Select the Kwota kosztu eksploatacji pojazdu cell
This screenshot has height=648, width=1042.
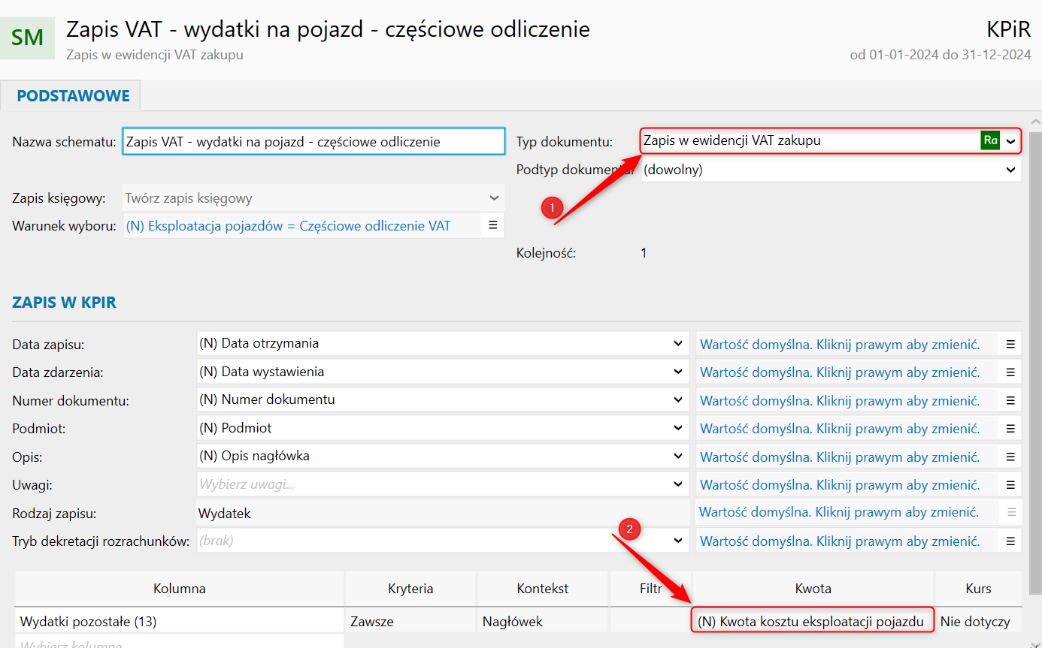(x=812, y=621)
